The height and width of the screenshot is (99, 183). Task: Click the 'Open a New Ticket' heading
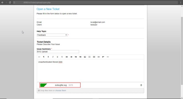(x=48, y=9)
